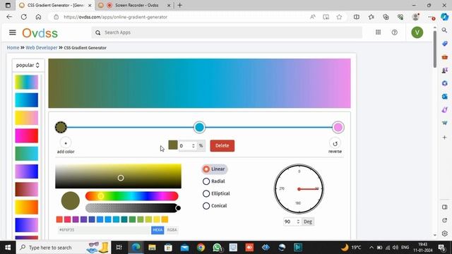
Task: Open Windows Start menu
Action: 8,248
